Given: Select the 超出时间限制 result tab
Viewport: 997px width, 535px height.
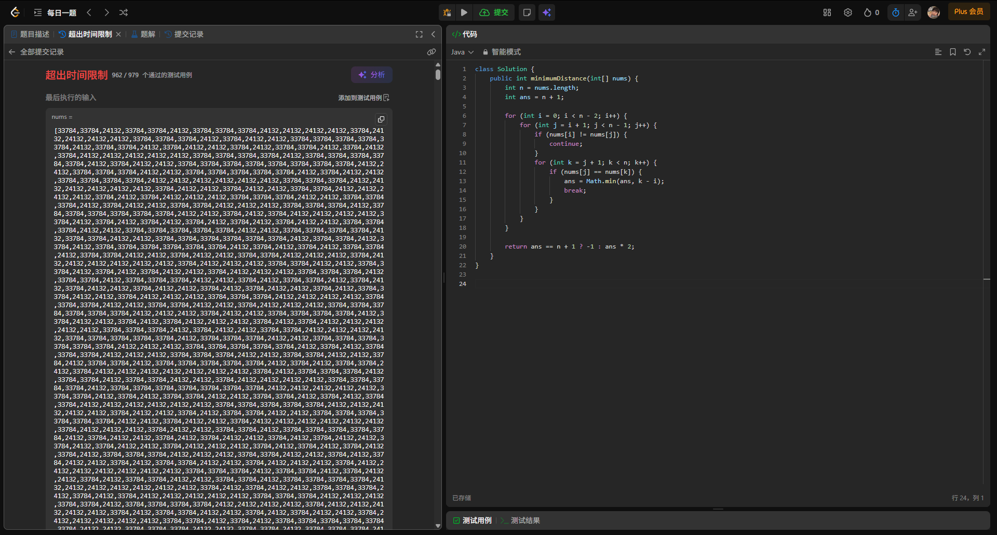Looking at the screenshot, I should click(x=86, y=34).
